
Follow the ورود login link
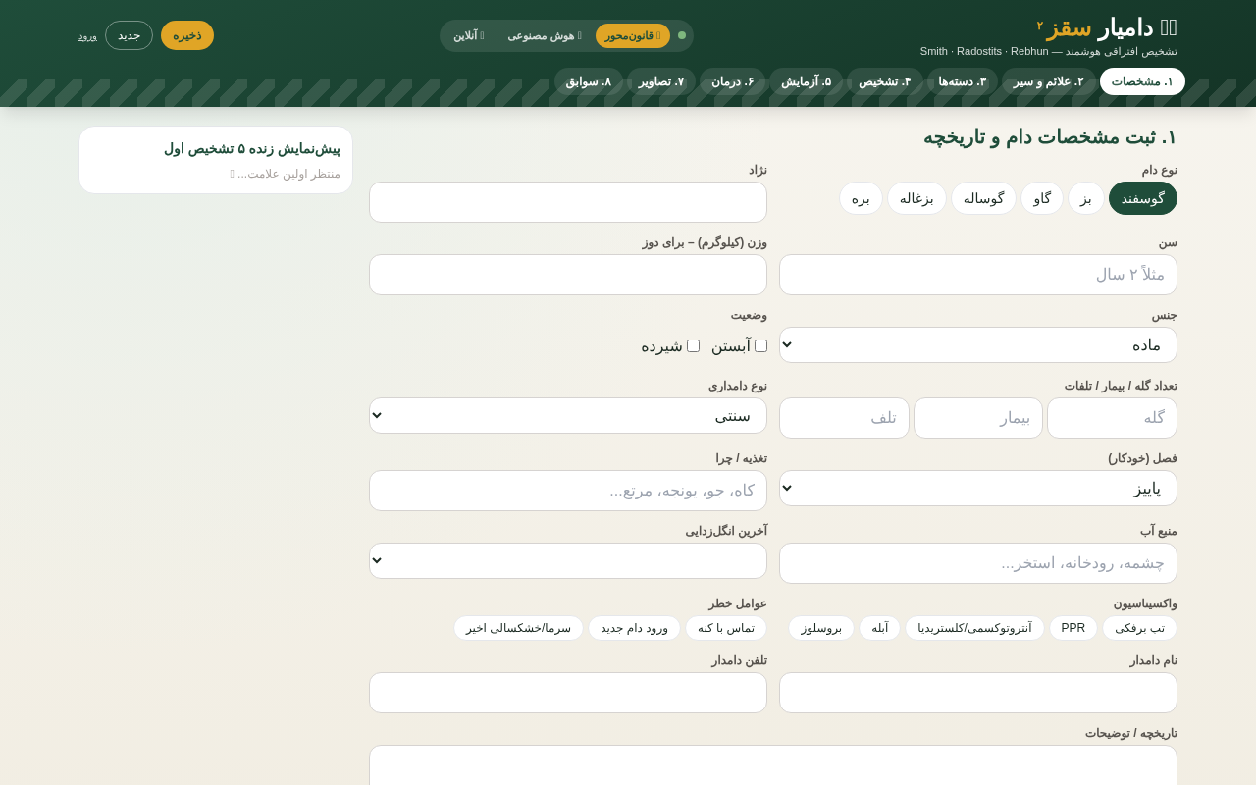(87, 35)
